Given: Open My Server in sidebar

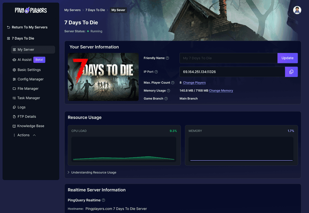Looking at the screenshot, I should click(x=33, y=50).
